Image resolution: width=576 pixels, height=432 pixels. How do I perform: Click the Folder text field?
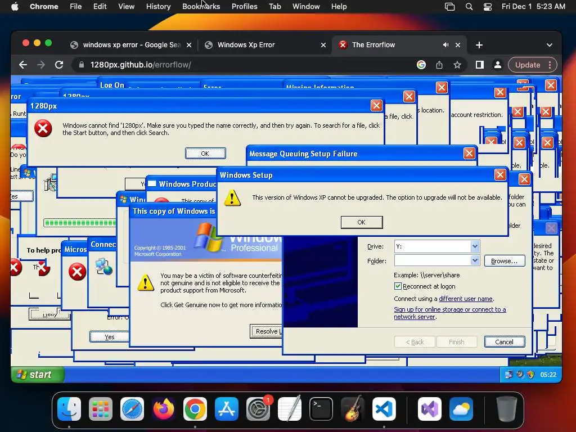(433, 260)
